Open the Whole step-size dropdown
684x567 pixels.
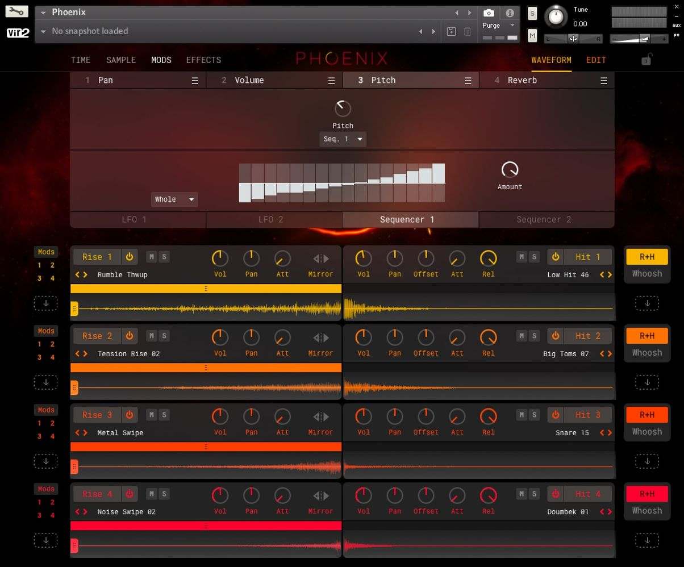point(174,199)
